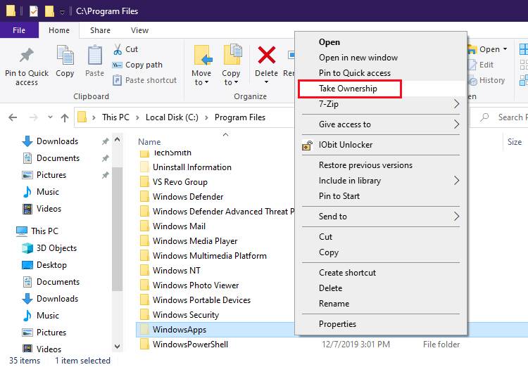
Task: Click the Paste clipboard icon
Action: 94,56
